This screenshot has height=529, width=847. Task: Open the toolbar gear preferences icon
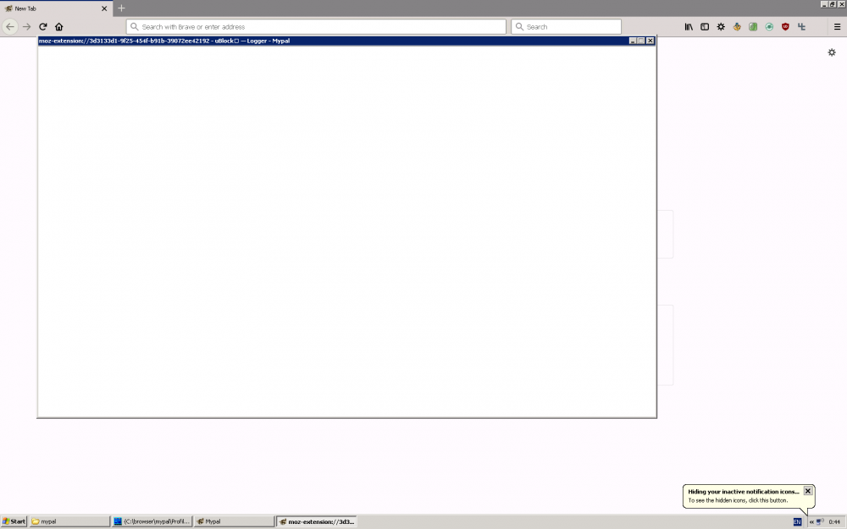pos(721,26)
